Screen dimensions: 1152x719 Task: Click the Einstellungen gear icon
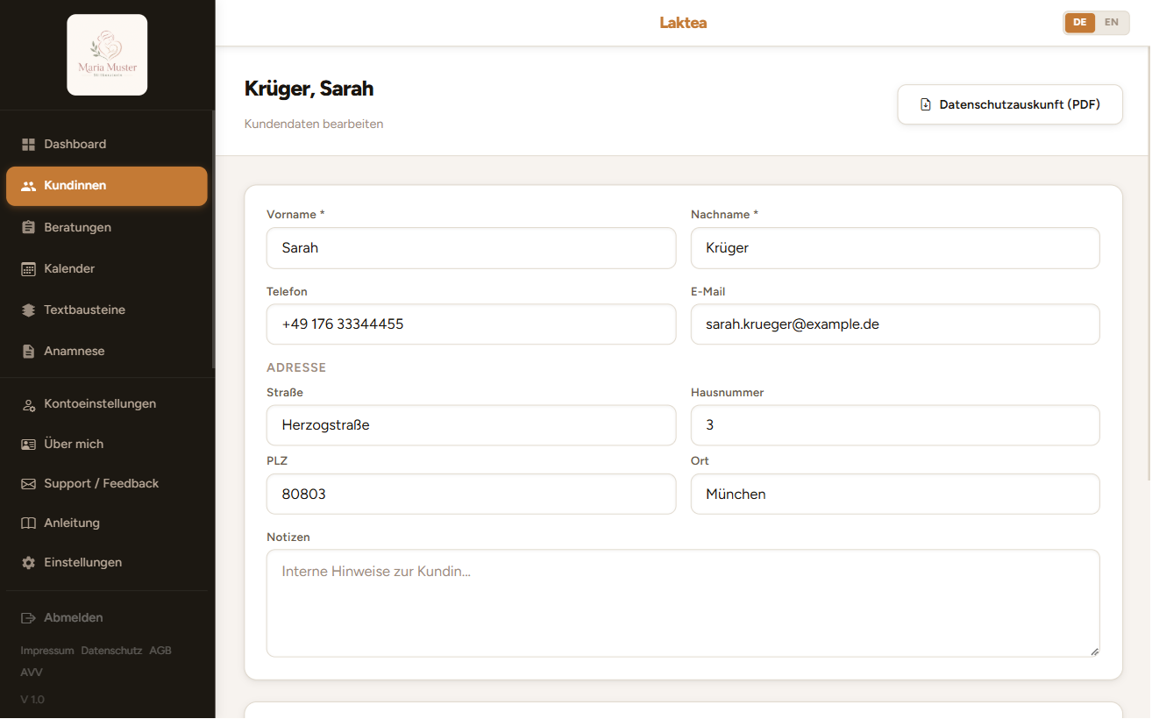(x=28, y=563)
